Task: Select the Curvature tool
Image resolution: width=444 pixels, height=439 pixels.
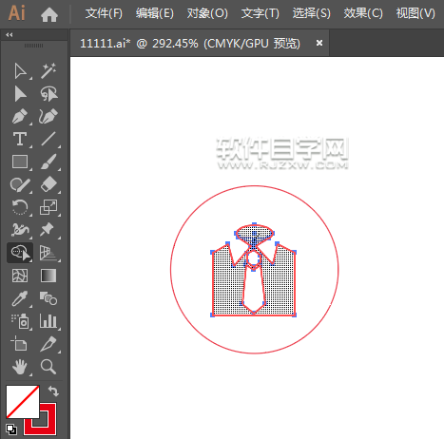Action: (48, 117)
